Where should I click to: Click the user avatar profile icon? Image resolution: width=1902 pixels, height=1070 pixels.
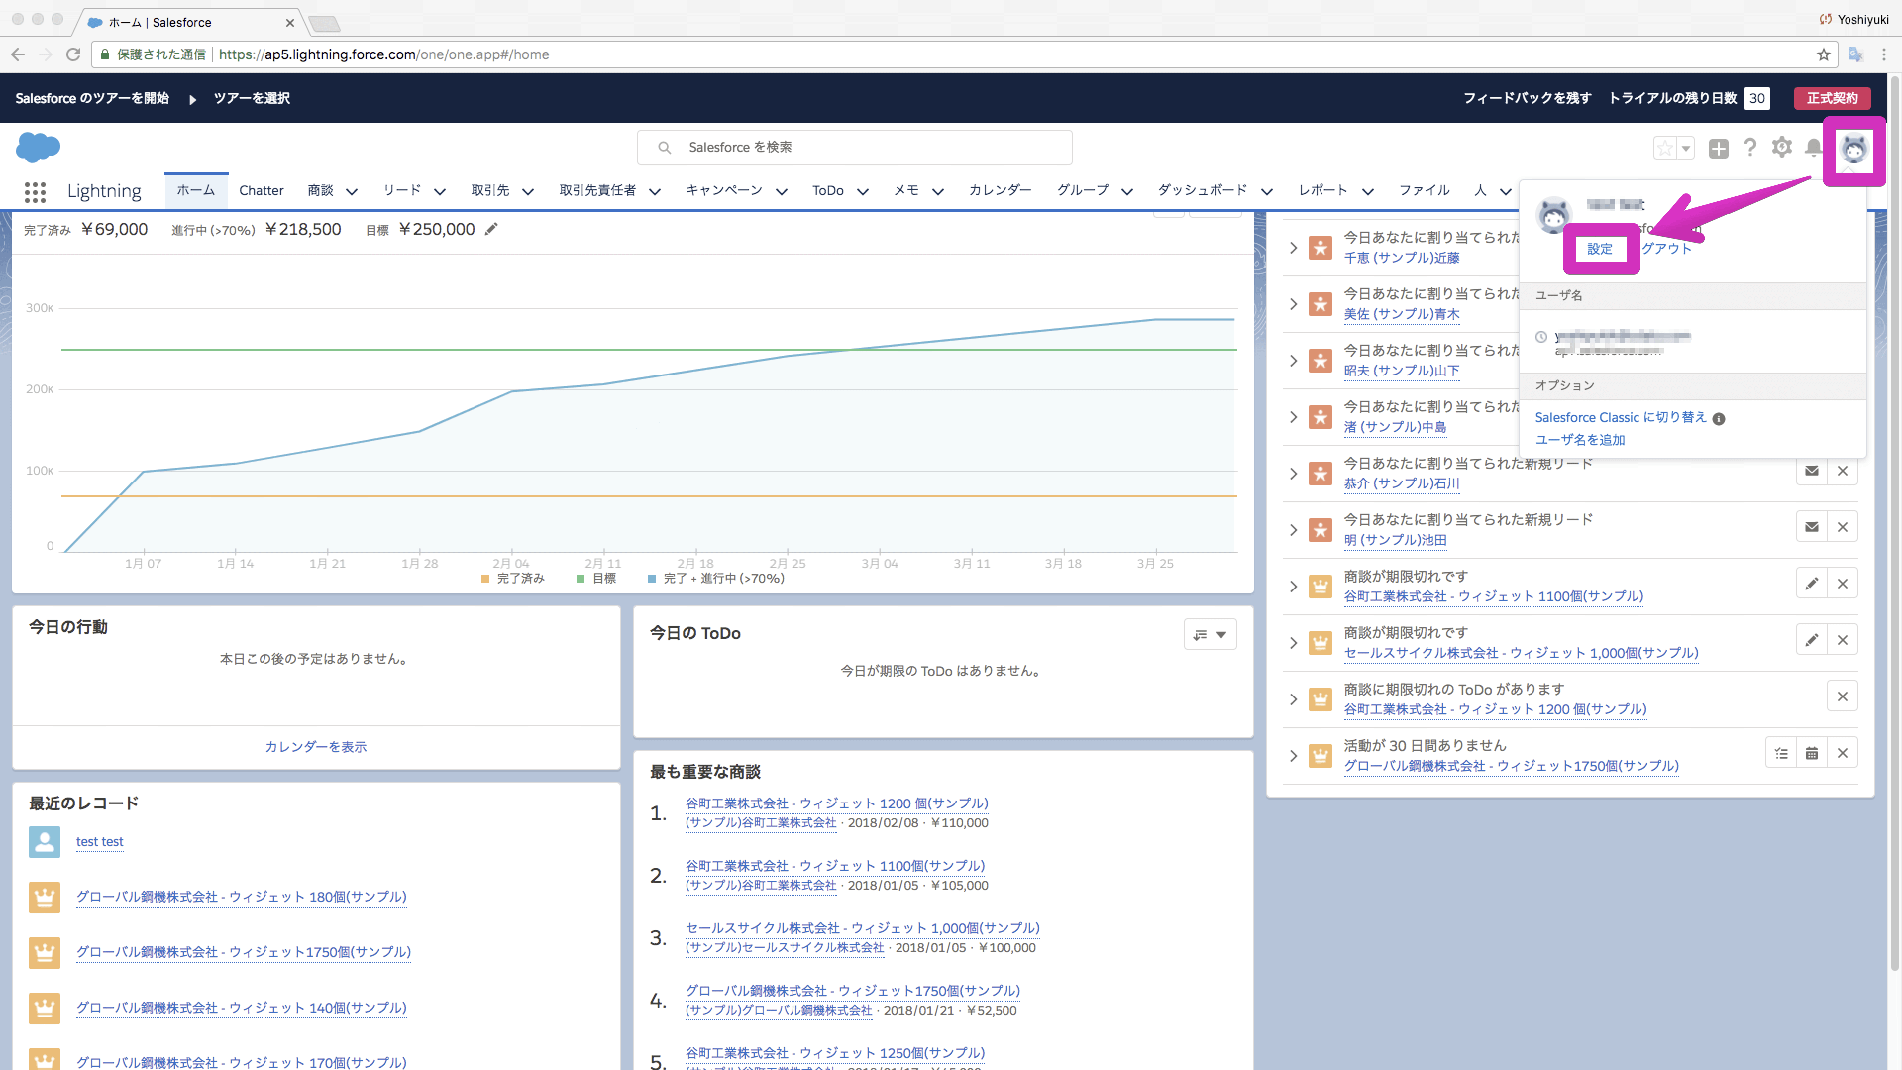click(1854, 149)
